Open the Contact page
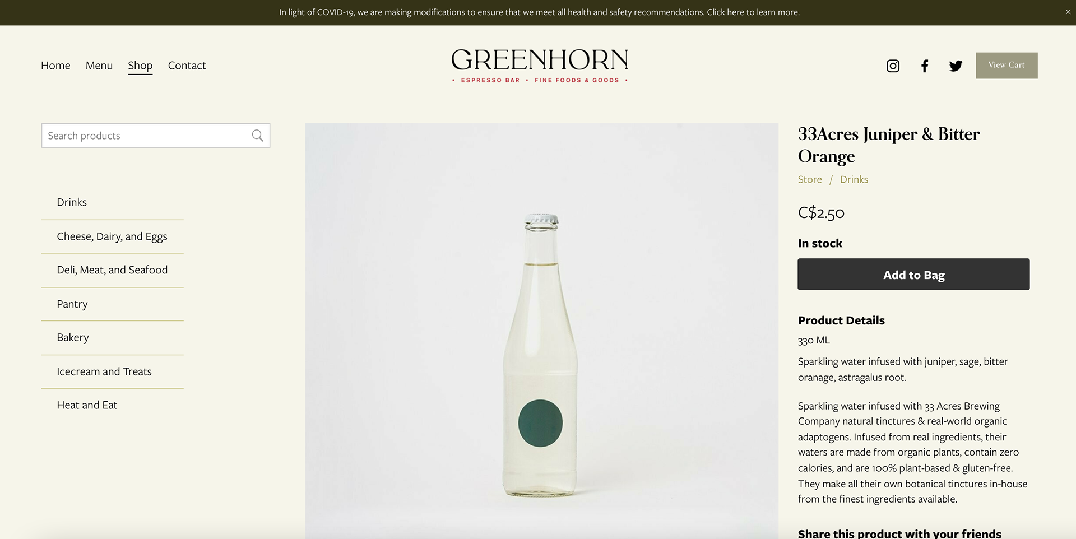This screenshot has height=539, width=1076. (x=187, y=66)
